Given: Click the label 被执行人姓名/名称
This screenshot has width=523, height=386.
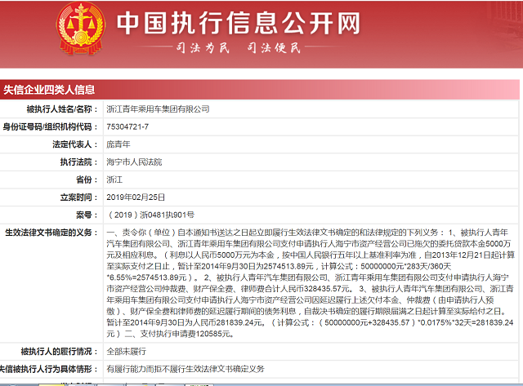Looking at the screenshot, I should (x=62, y=109).
